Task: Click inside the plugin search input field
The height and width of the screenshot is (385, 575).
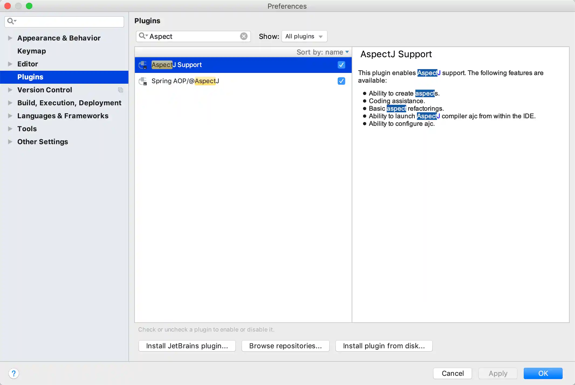Action: (x=189, y=36)
